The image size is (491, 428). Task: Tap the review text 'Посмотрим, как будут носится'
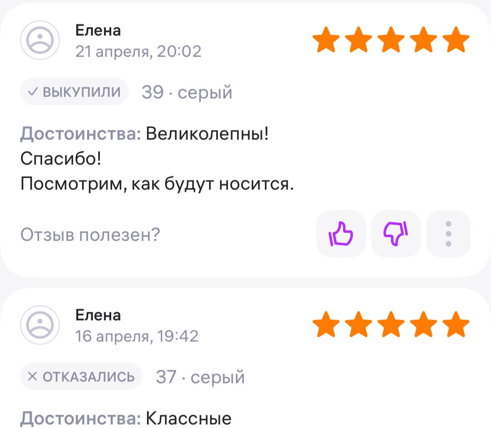click(157, 184)
